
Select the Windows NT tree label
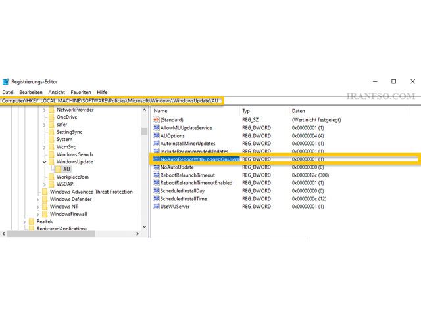coord(64,207)
